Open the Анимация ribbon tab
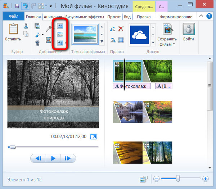 click(x=53, y=17)
